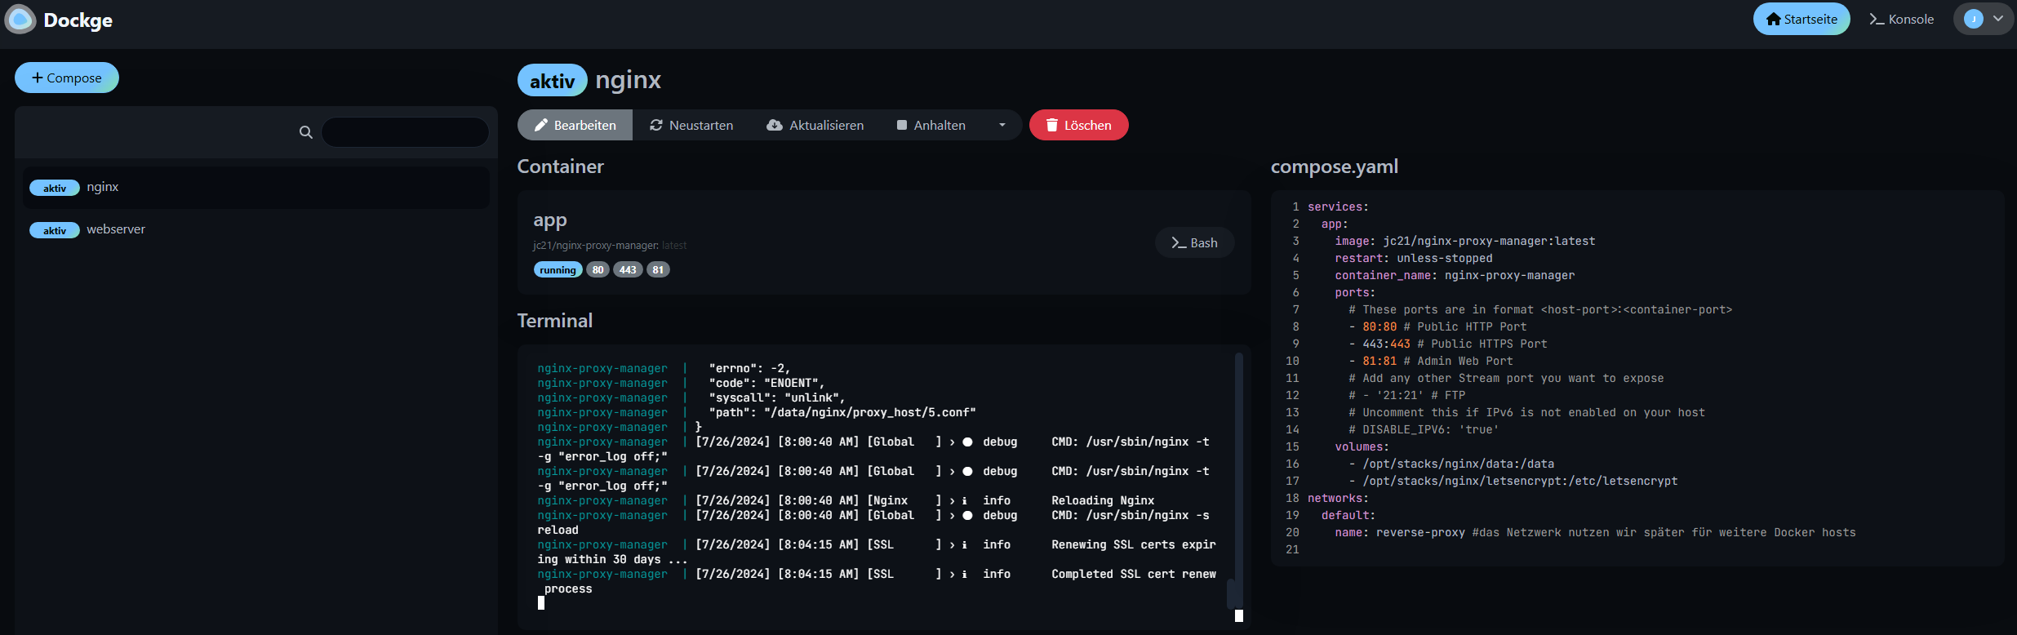Click the 'aktiv' status badge beside nginx title

point(552,81)
